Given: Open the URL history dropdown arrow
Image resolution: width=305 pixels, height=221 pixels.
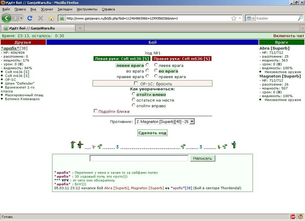Looking at the screenshot, I should point(240,18).
